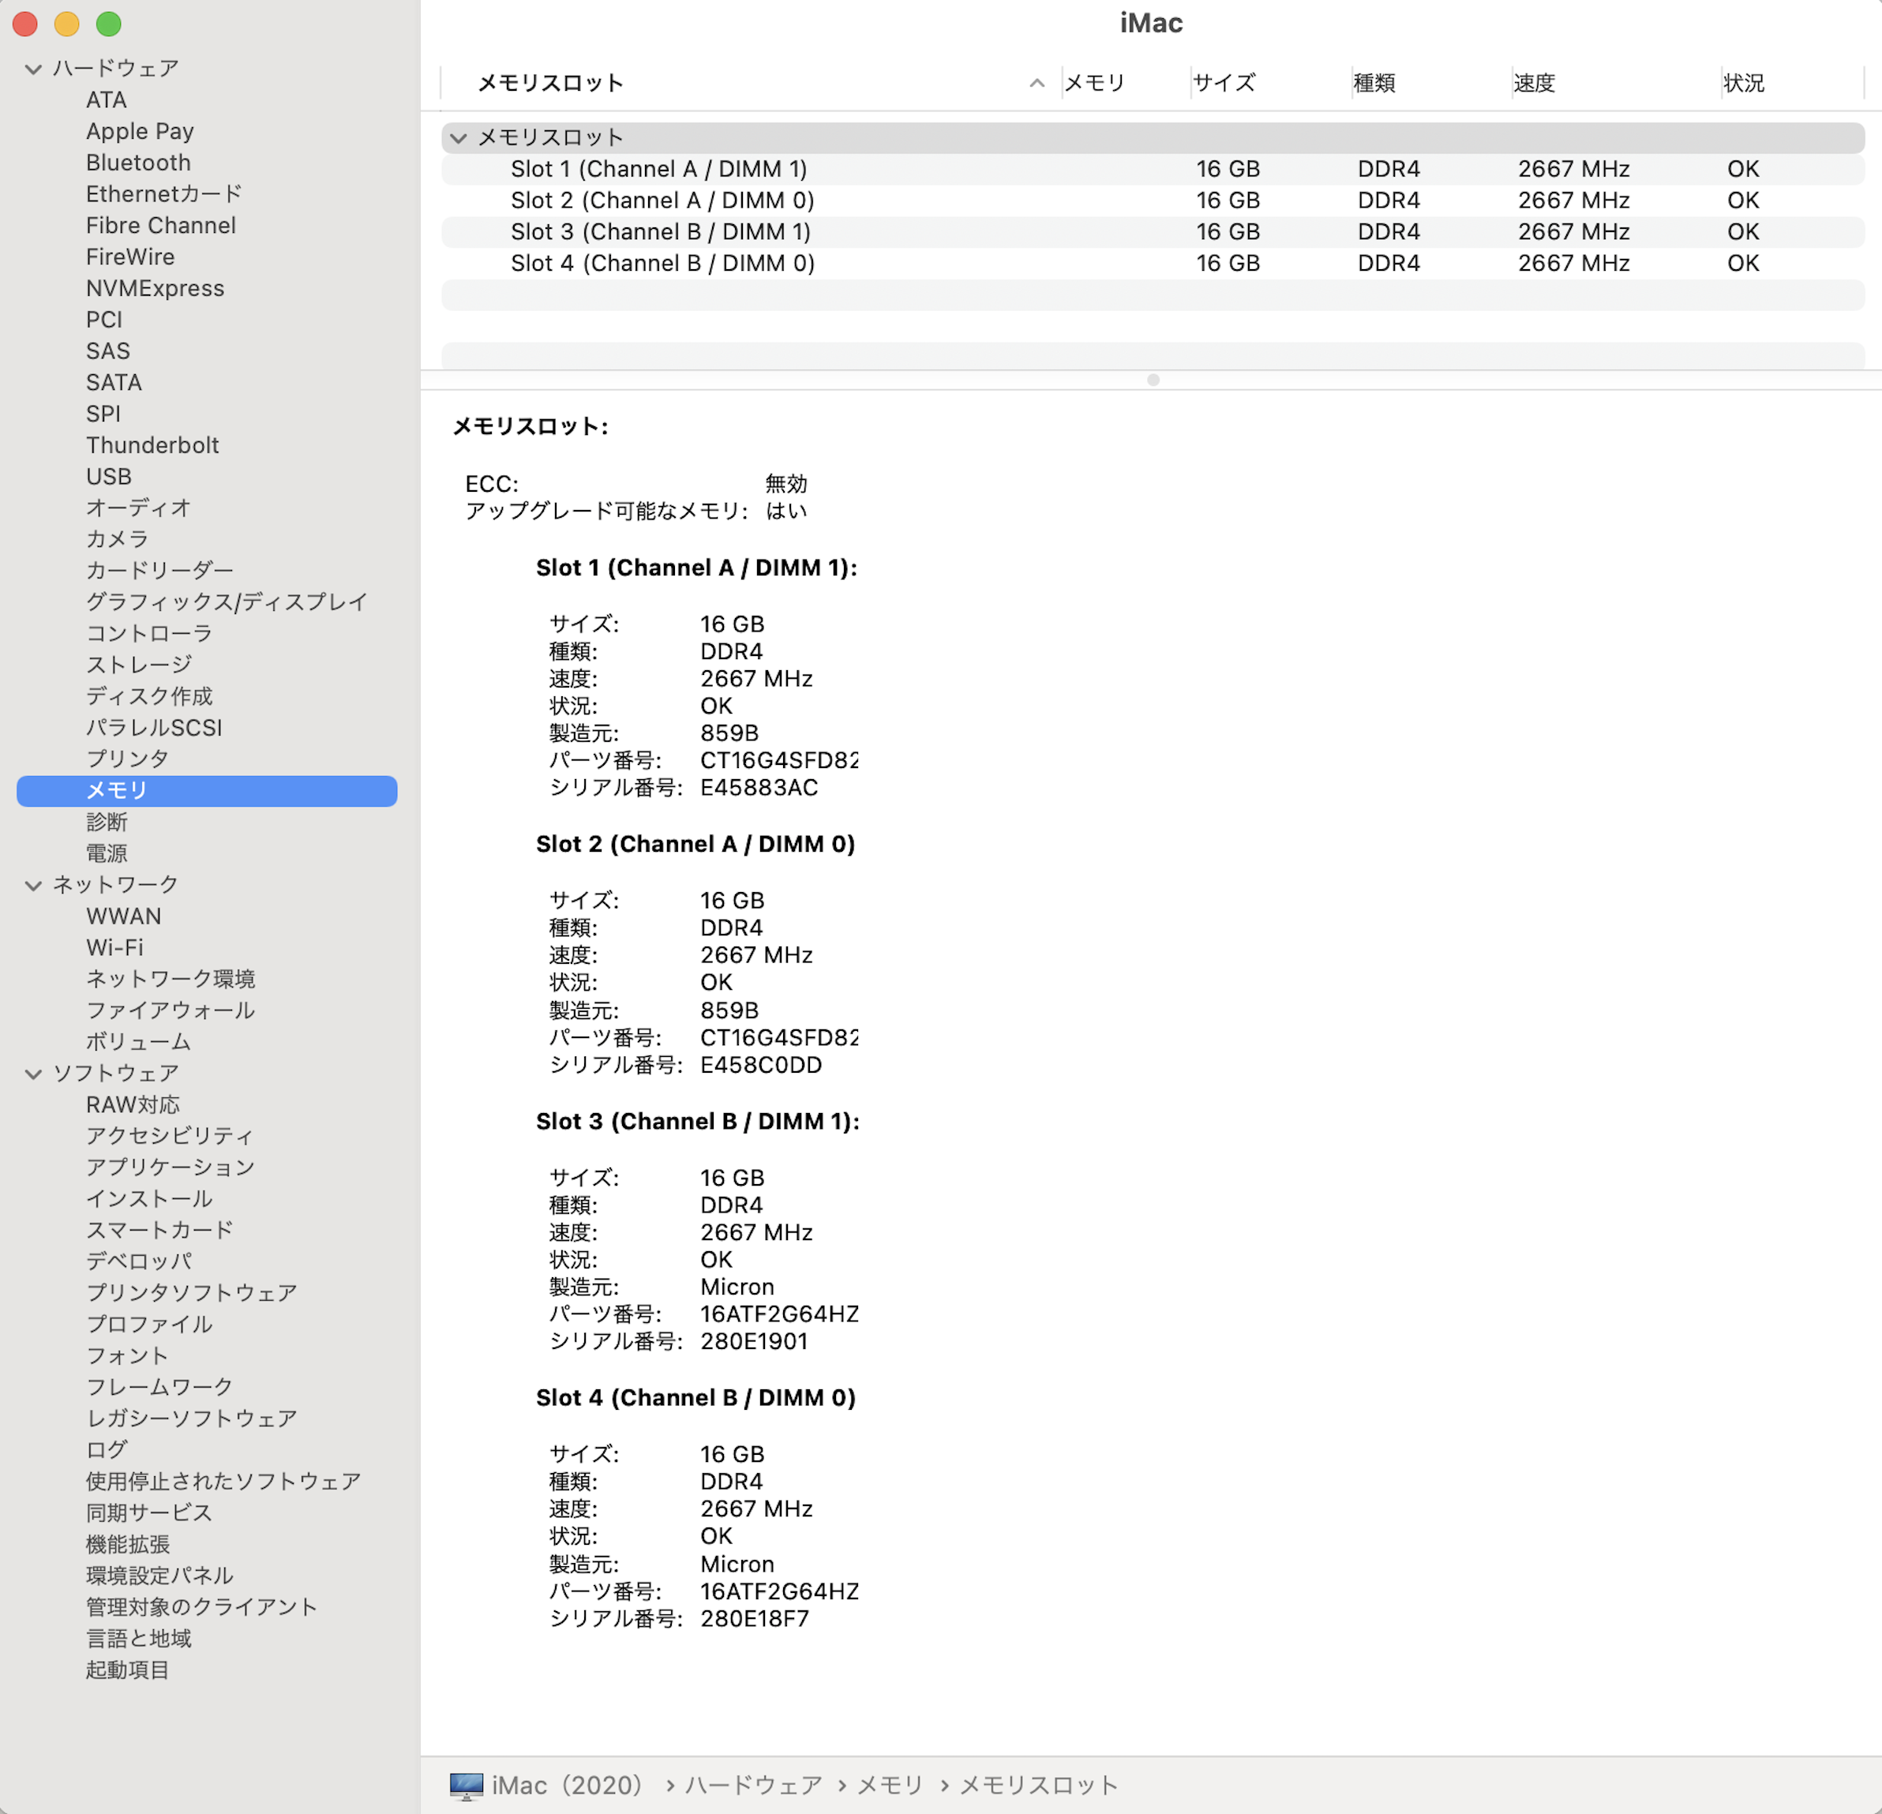1882x1814 pixels.
Task: Open 診断 in the sidebar
Action: [107, 822]
